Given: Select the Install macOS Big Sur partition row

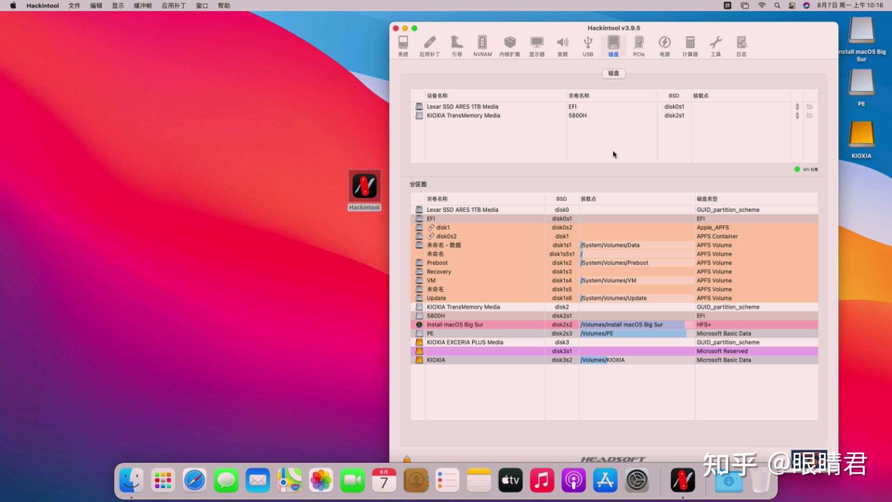Looking at the screenshot, I should pos(454,324).
